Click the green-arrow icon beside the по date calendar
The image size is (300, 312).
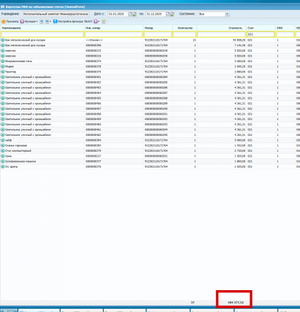tap(172, 14)
